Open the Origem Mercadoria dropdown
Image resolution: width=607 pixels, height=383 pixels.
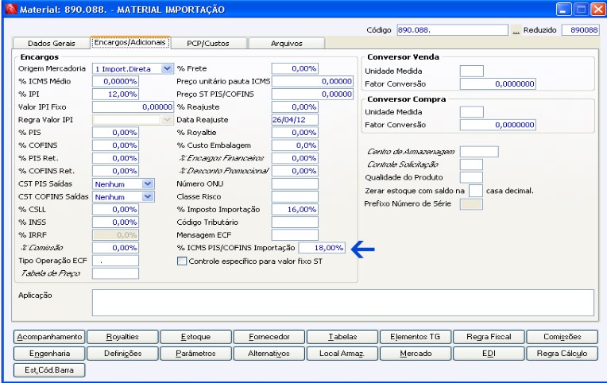tap(167, 68)
